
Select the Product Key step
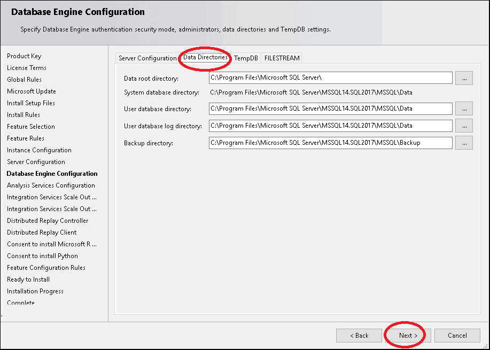click(24, 56)
